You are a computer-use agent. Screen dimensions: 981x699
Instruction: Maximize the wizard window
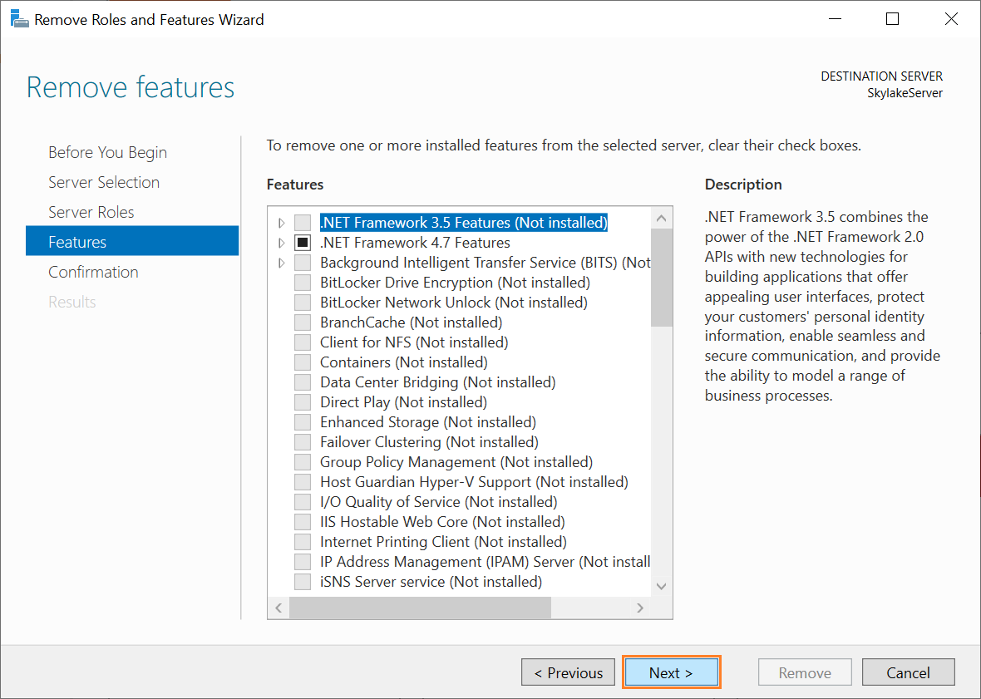[893, 19]
